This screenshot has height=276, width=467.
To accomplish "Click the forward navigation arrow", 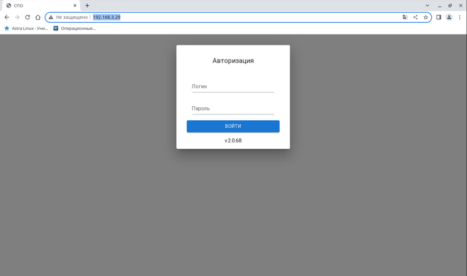I will (x=17, y=18).
